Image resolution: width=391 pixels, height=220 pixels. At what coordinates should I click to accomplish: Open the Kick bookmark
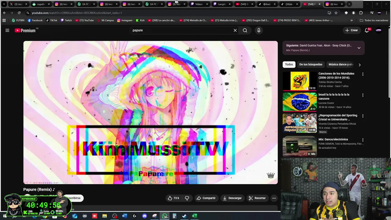tap(140, 20)
